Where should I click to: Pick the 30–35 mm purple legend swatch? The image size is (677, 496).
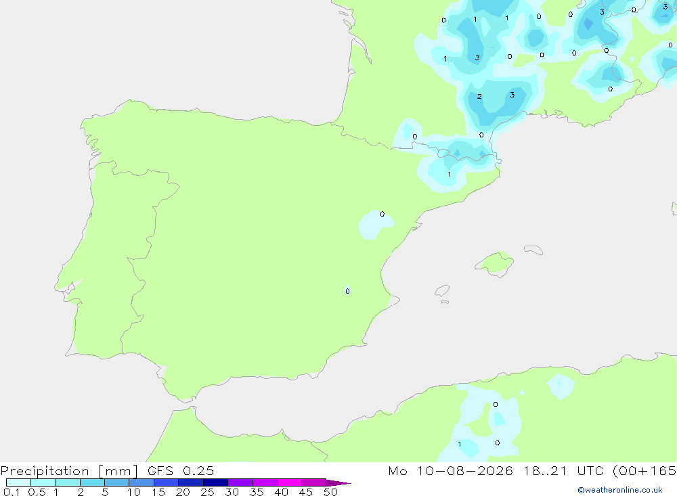pyautogui.click(x=240, y=482)
